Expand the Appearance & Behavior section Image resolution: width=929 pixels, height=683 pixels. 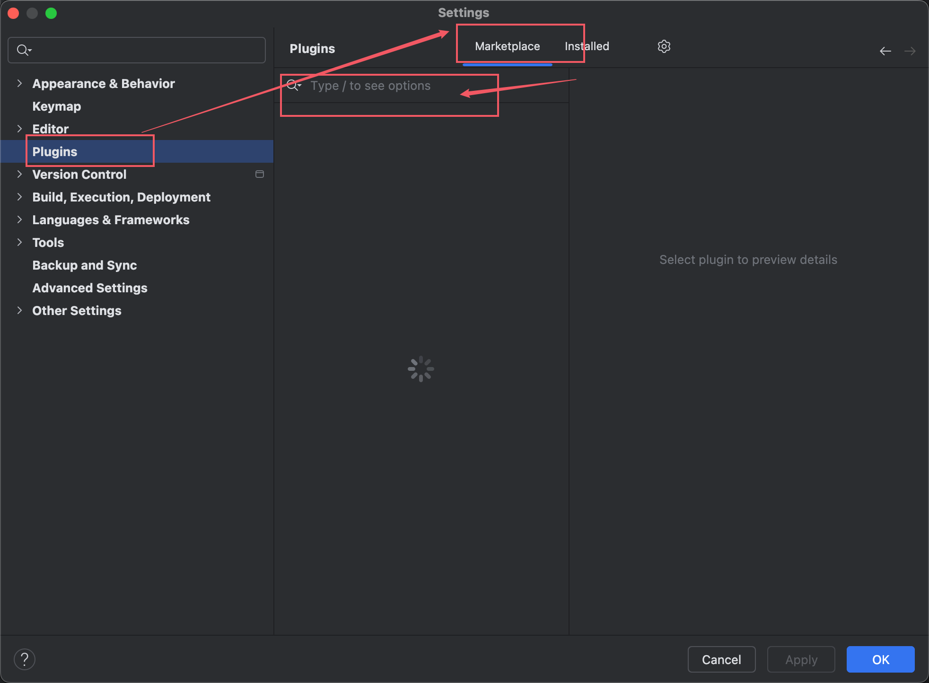[19, 83]
